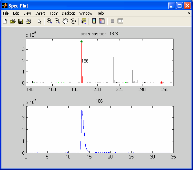Activate the Zoom In magnifier tool

49,21
